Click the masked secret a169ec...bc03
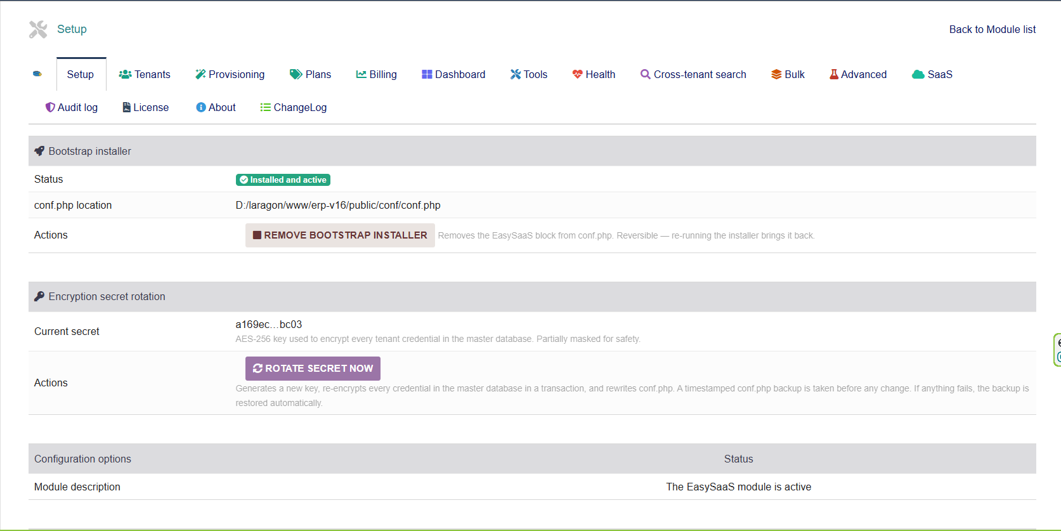Viewport: 1061px width, 531px height. point(269,324)
